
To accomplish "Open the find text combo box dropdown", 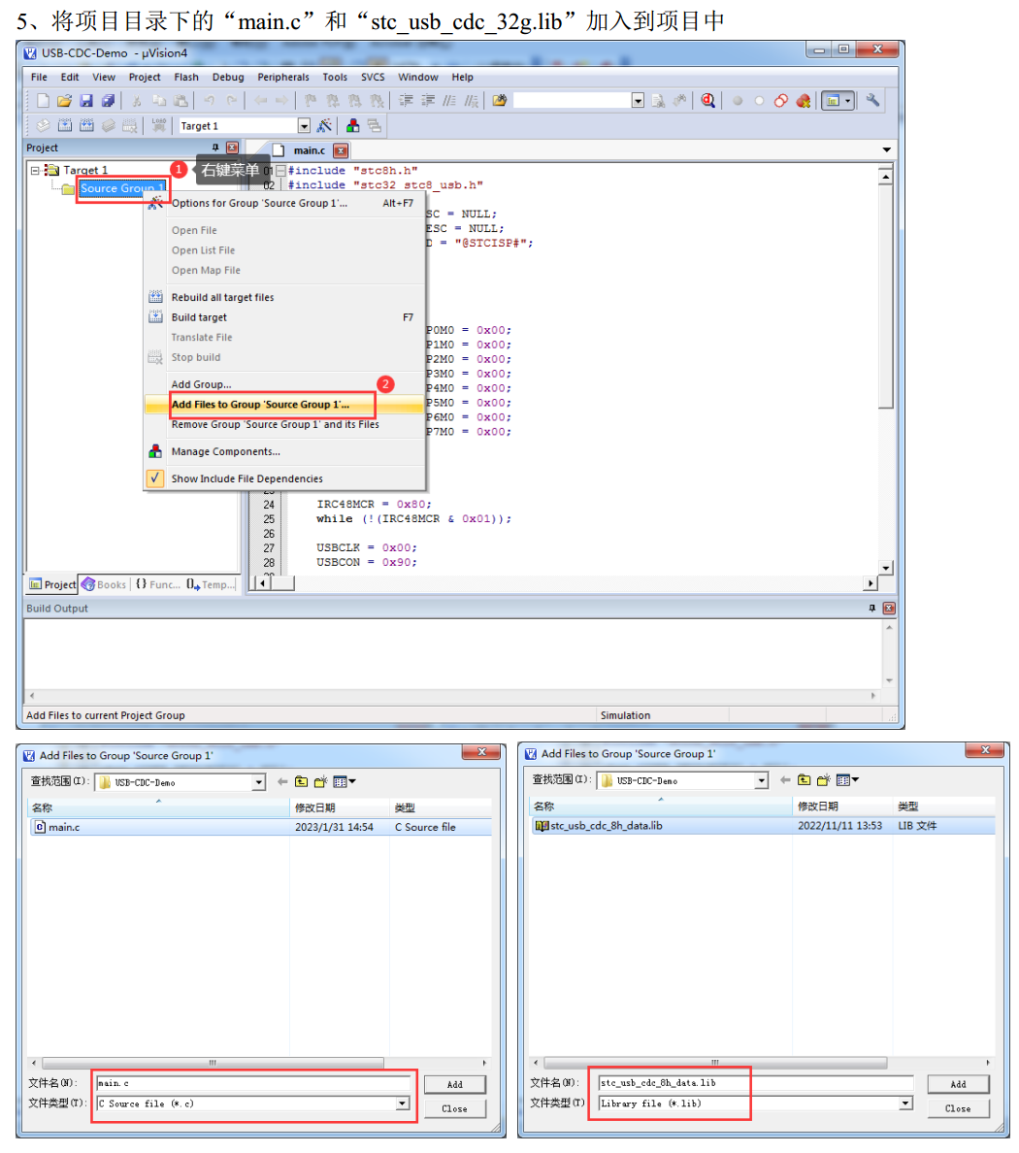I will tap(639, 101).
